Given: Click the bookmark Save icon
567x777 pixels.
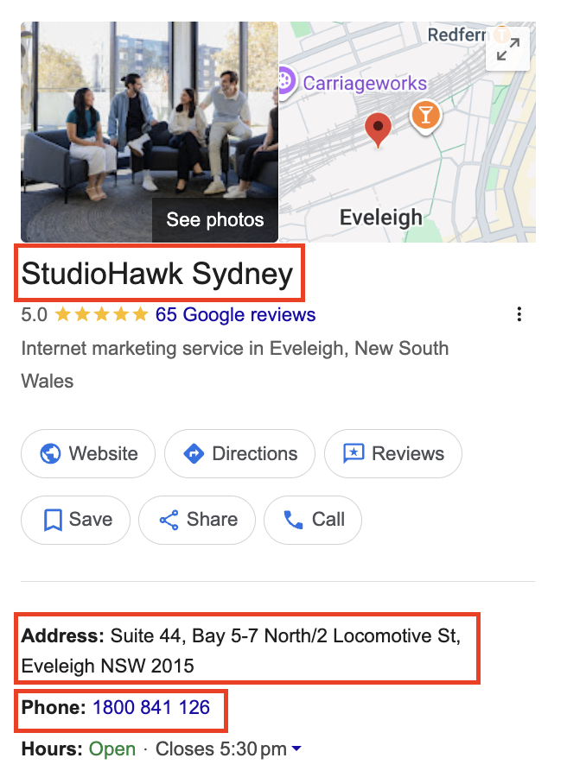Looking at the screenshot, I should tap(53, 520).
